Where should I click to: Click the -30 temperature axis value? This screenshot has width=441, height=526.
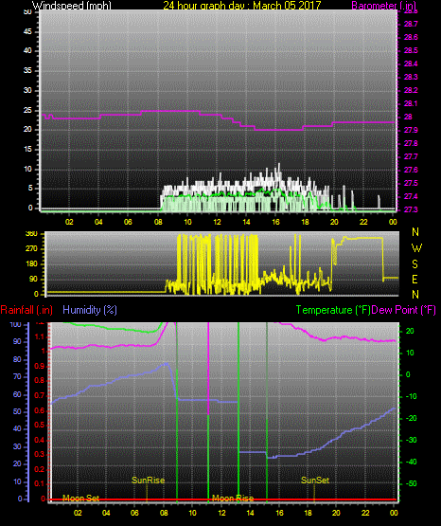click(411, 440)
